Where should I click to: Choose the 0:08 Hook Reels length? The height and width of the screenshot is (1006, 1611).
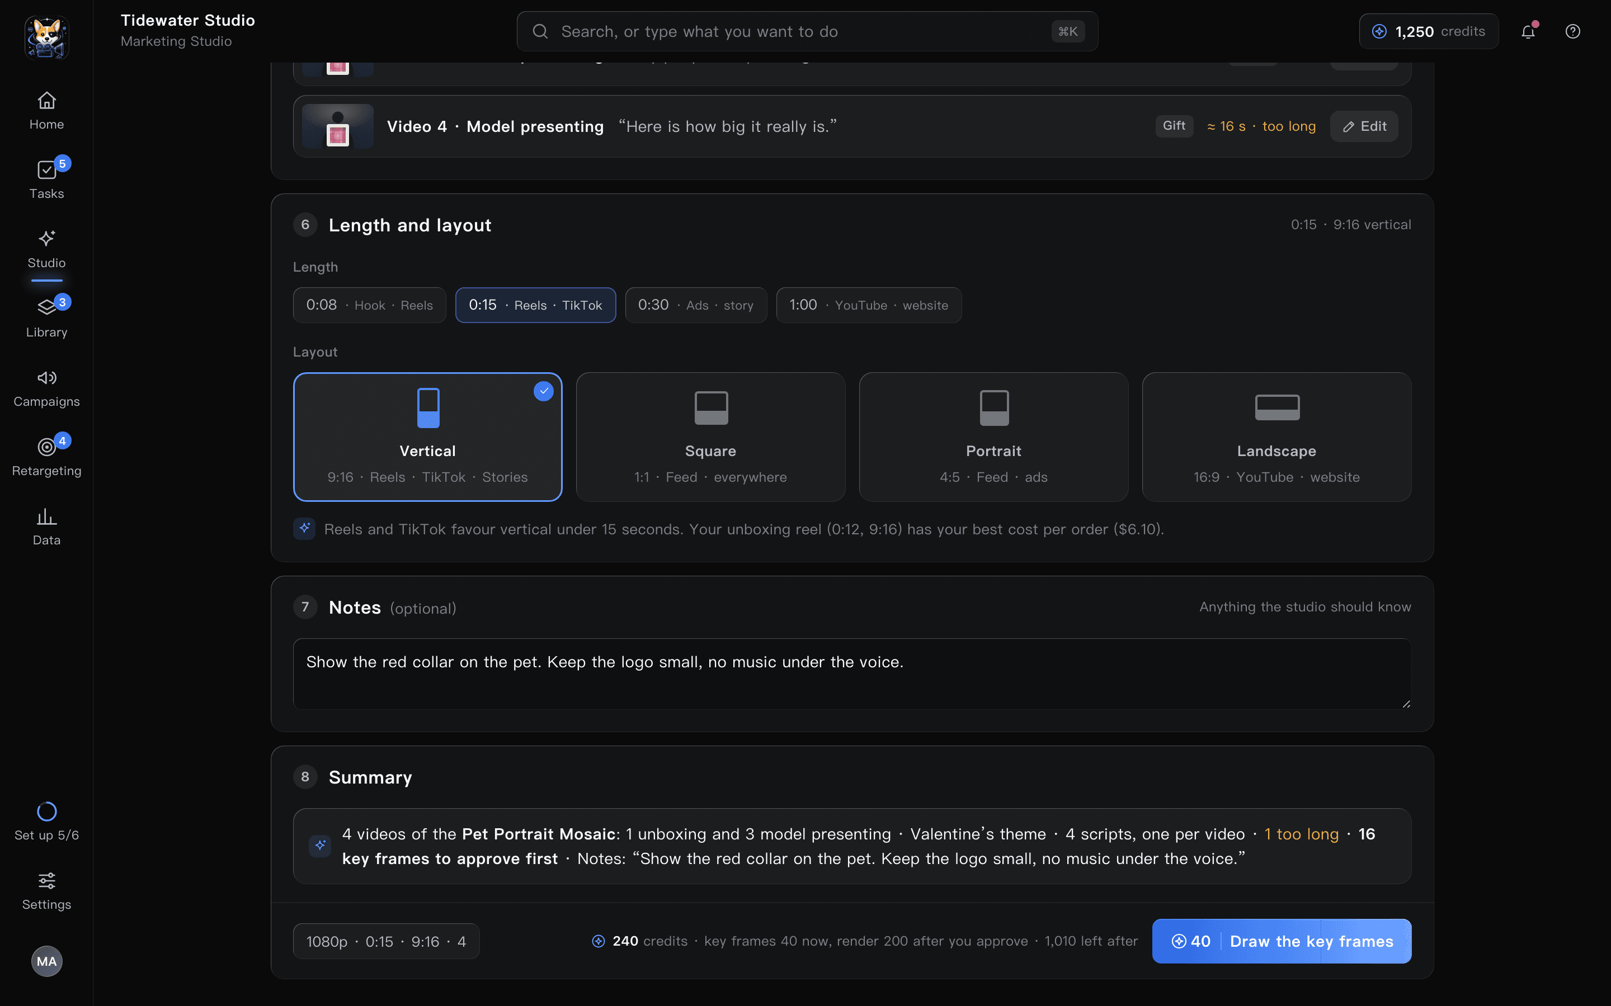pos(369,305)
